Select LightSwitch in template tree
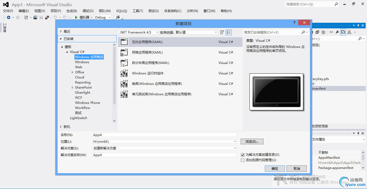Image resolution: width=367 pixels, height=189 pixels. (x=79, y=118)
